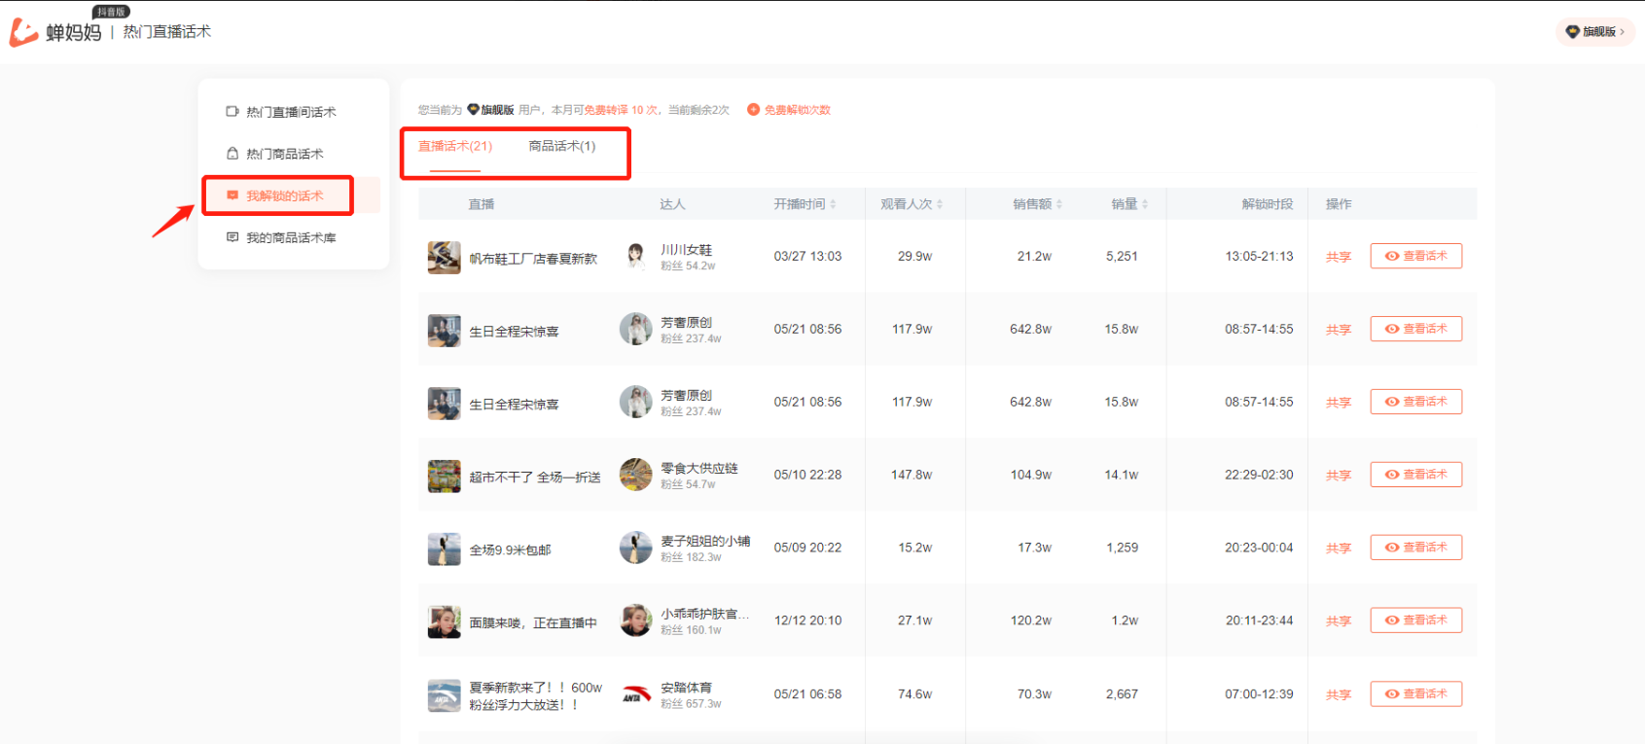Click the 川川女鞋 avatar

pos(636,257)
